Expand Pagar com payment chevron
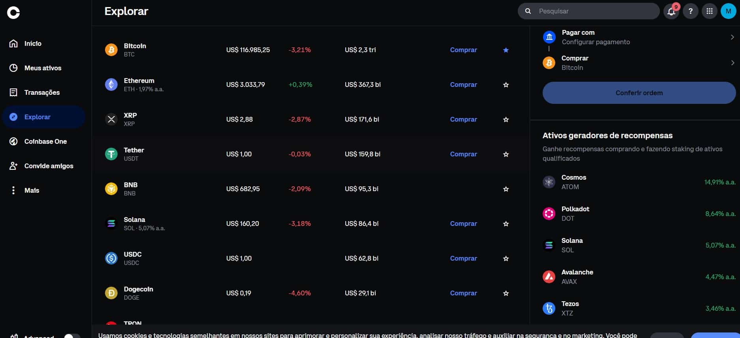Image resolution: width=740 pixels, height=338 pixels. (732, 37)
